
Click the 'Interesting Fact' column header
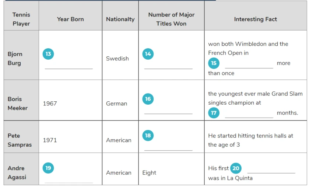pos(256,19)
